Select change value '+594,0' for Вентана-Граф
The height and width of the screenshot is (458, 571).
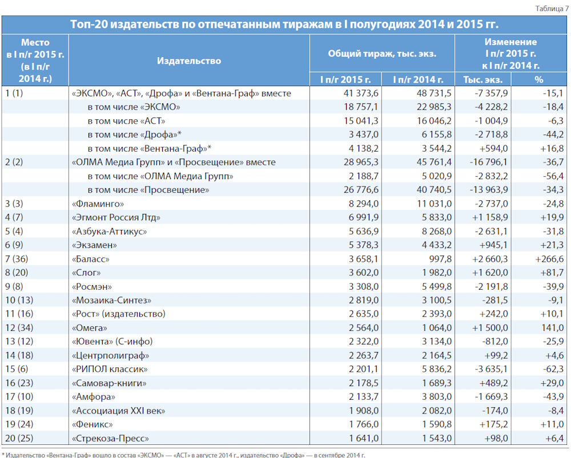493,149
